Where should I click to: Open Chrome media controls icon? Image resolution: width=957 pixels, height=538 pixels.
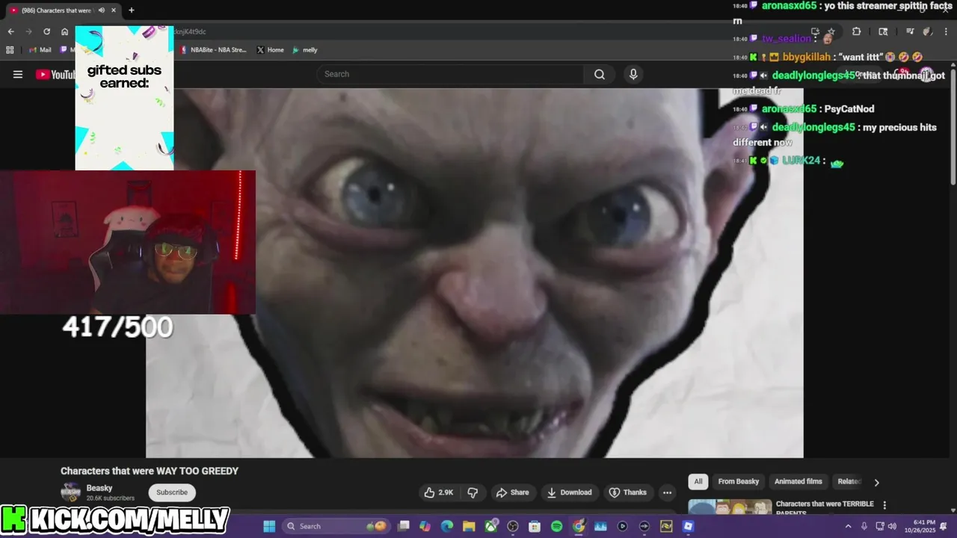point(910,31)
